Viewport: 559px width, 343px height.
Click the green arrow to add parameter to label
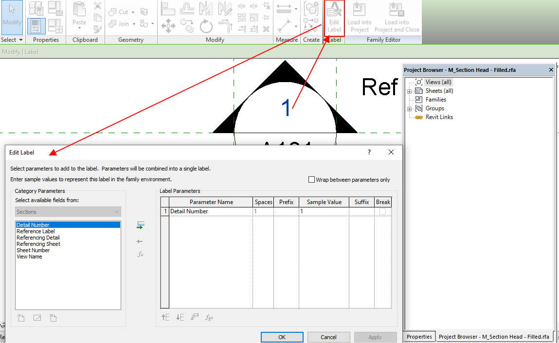[140, 225]
